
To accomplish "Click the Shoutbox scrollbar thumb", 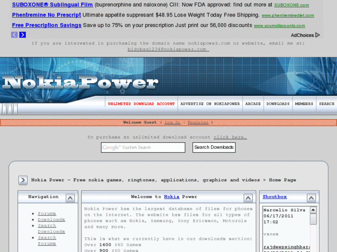I will (313, 219).
